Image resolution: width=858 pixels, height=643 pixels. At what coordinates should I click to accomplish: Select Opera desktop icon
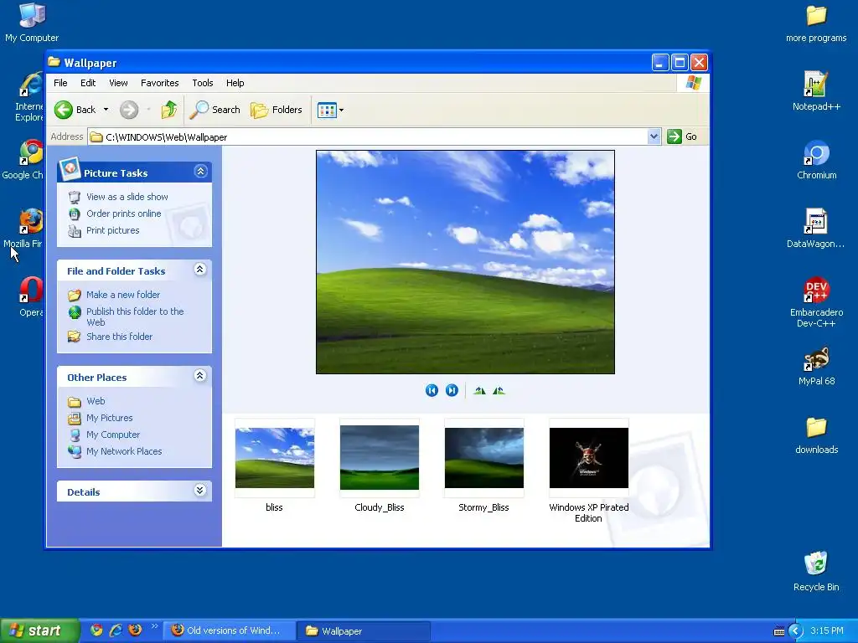31,297
